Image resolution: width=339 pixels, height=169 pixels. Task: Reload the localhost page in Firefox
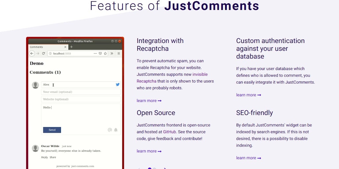point(43,53)
